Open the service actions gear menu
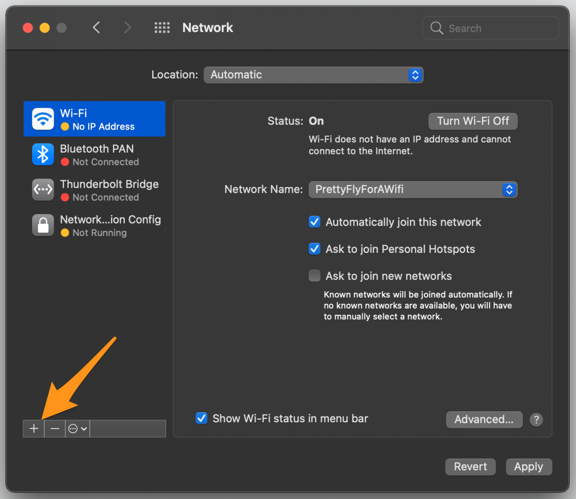 point(73,428)
